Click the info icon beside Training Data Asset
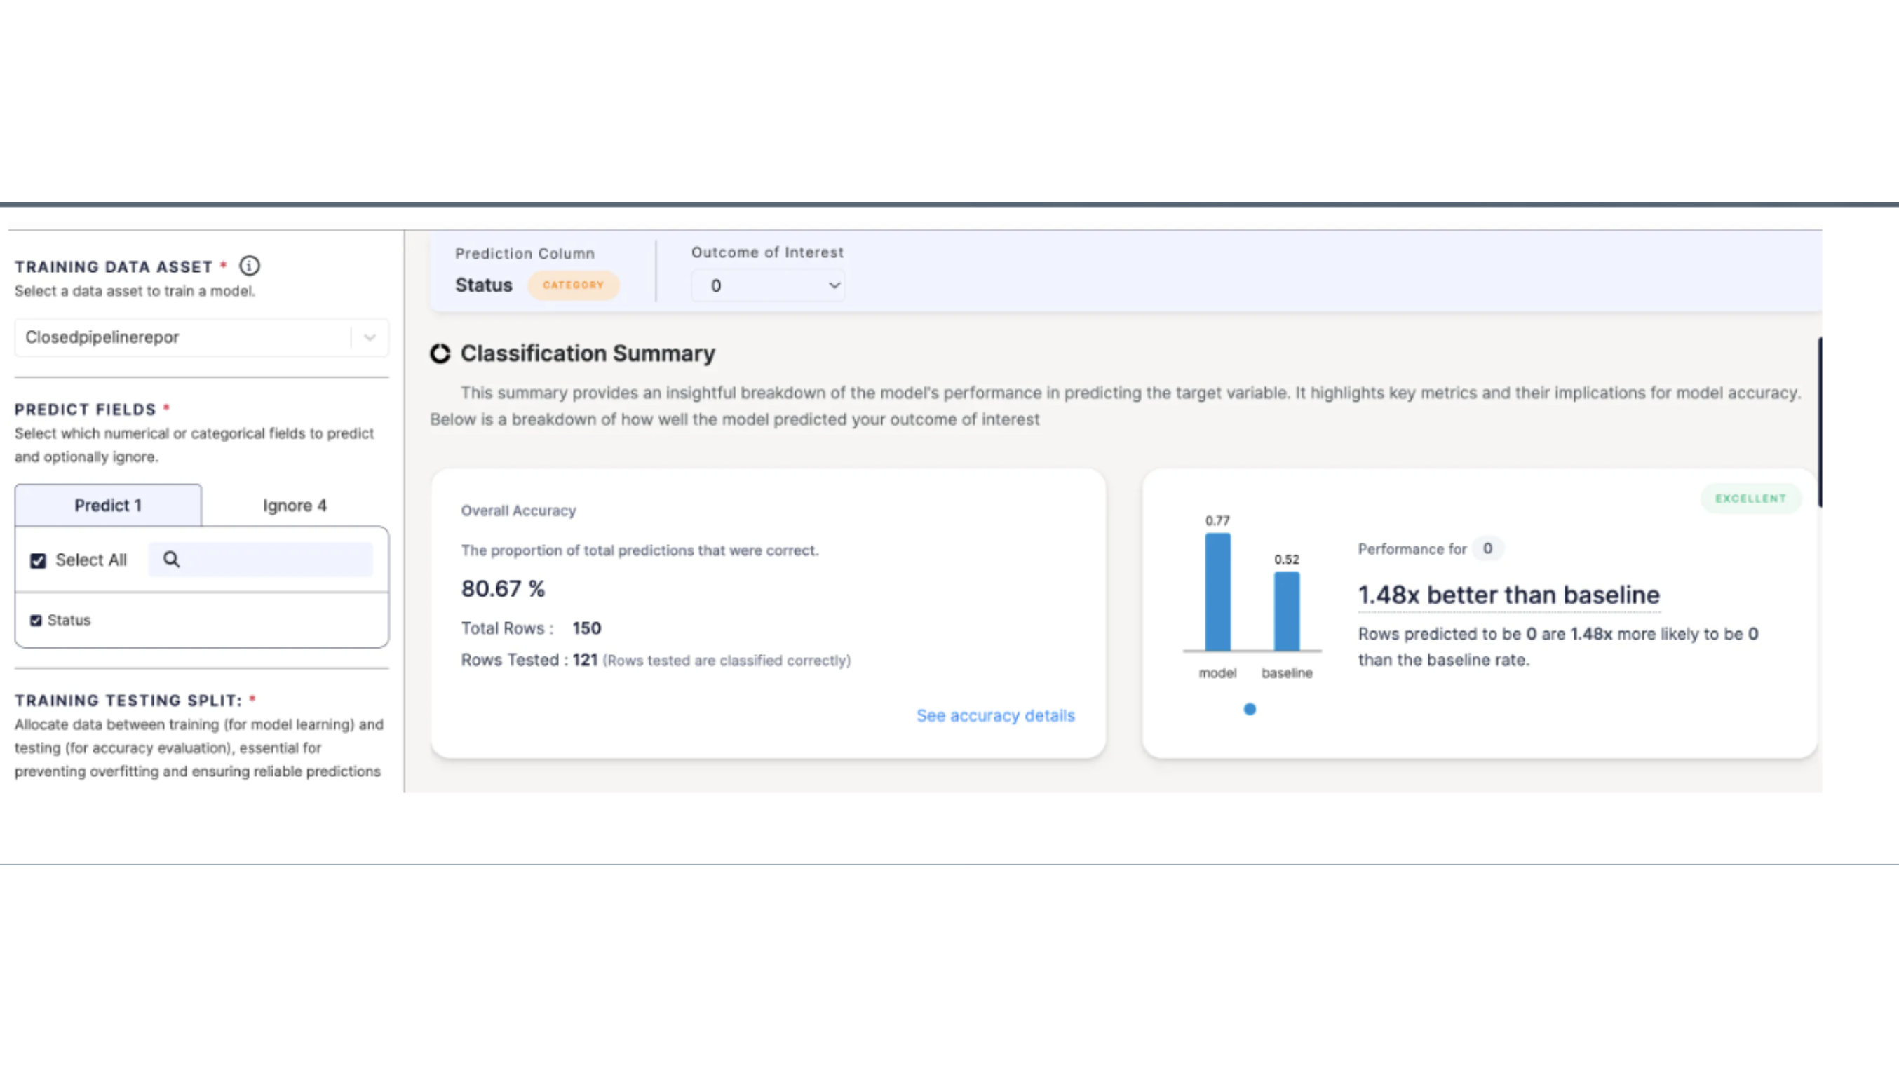Screen dimensions: 1899x1068 coord(249,265)
